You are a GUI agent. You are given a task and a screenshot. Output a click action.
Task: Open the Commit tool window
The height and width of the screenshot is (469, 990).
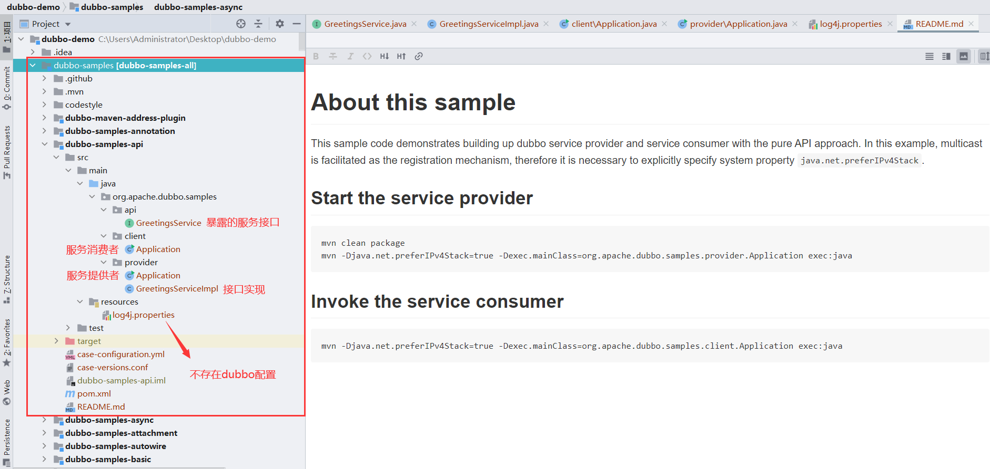click(7, 88)
